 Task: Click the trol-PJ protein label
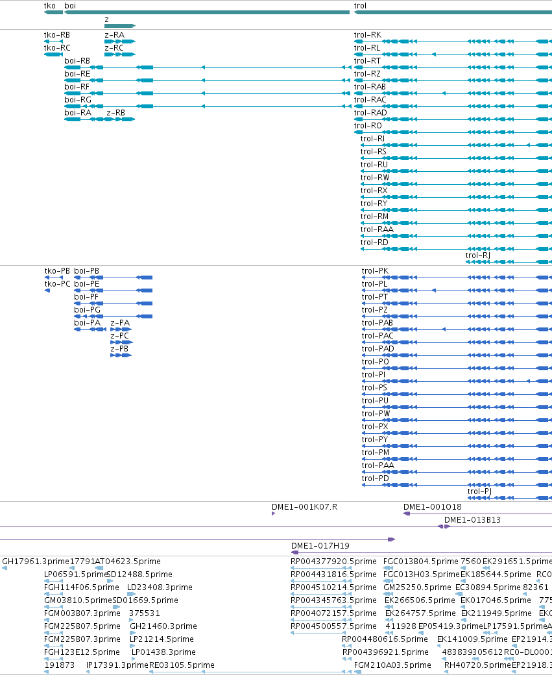point(479,491)
